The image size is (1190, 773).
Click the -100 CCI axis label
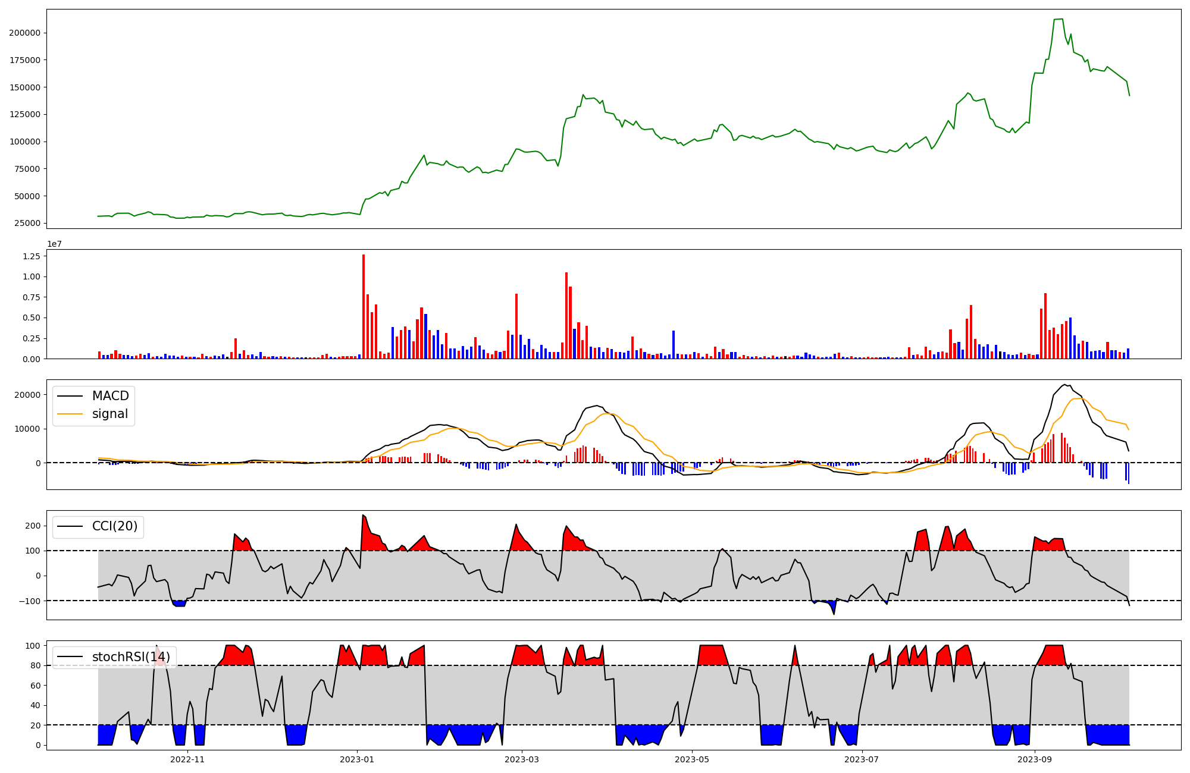pyautogui.click(x=29, y=601)
